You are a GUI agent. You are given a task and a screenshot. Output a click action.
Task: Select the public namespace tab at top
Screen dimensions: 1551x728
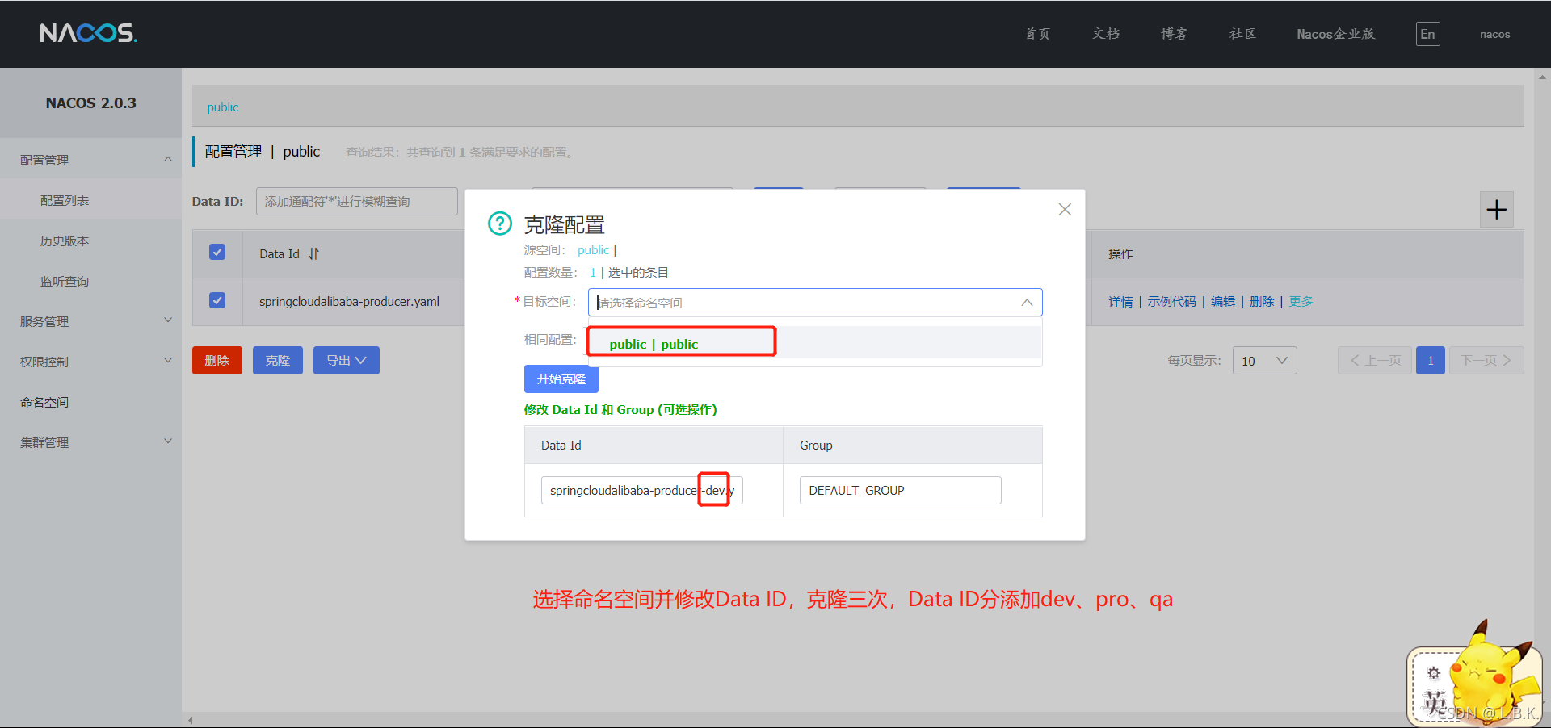pos(222,107)
